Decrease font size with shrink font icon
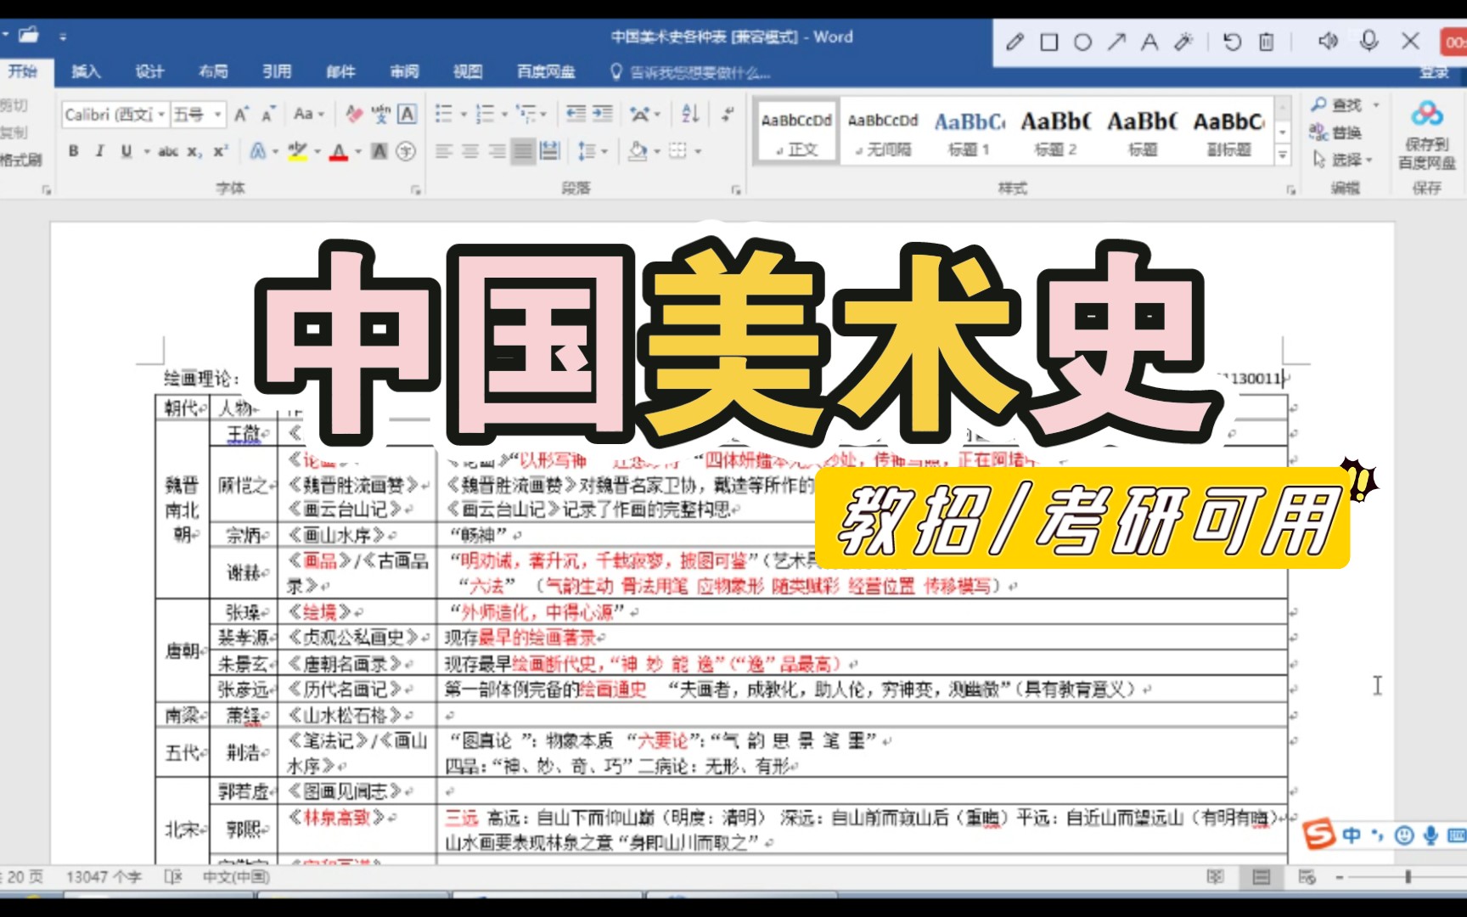This screenshot has width=1467, height=917. 268,114
